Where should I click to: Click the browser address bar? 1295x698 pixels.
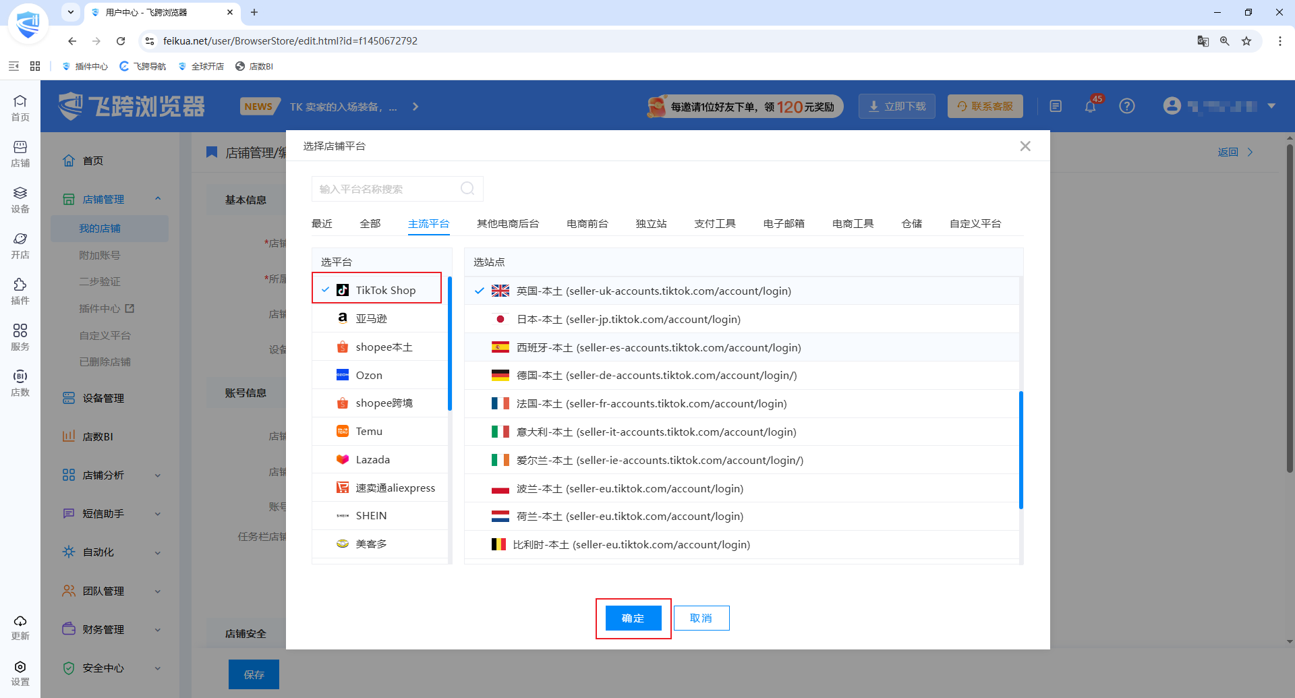(674, 41)
